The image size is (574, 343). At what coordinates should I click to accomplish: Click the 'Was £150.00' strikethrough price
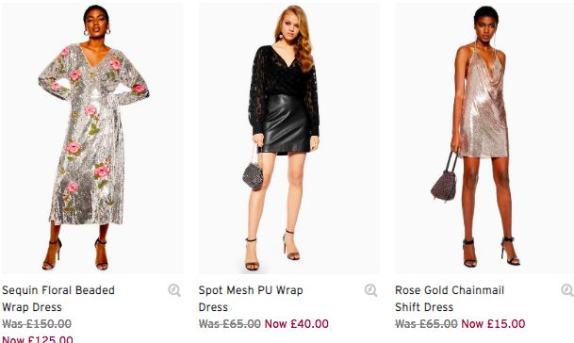37,324
